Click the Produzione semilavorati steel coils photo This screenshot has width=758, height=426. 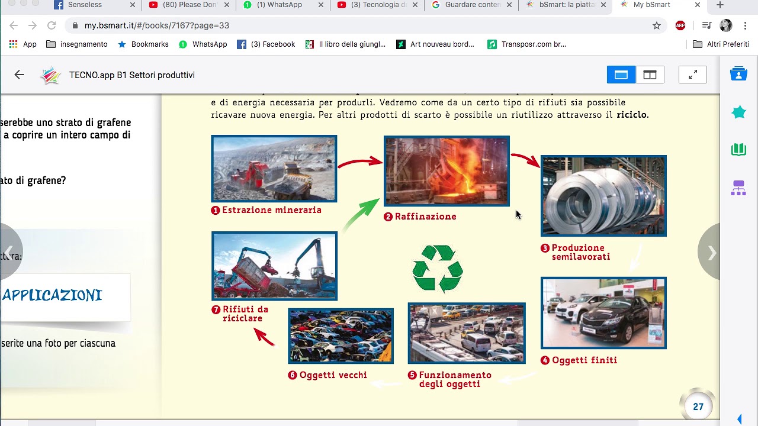tap(603, 196)
